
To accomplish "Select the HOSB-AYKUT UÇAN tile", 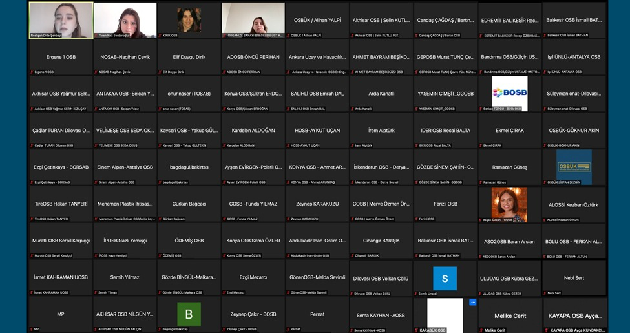I will [x=317, y=131].
